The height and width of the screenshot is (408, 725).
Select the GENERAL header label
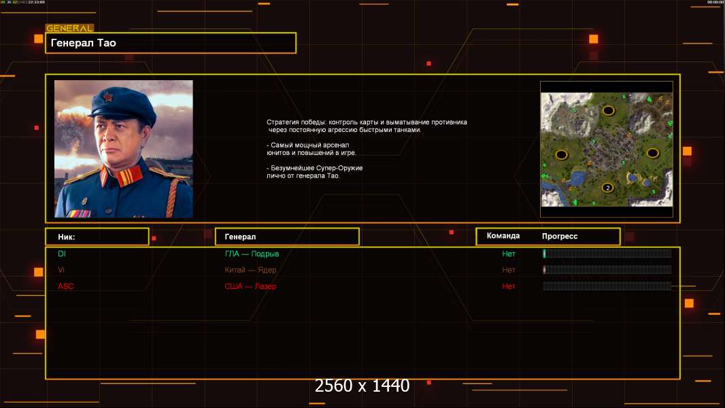point(70,28)
